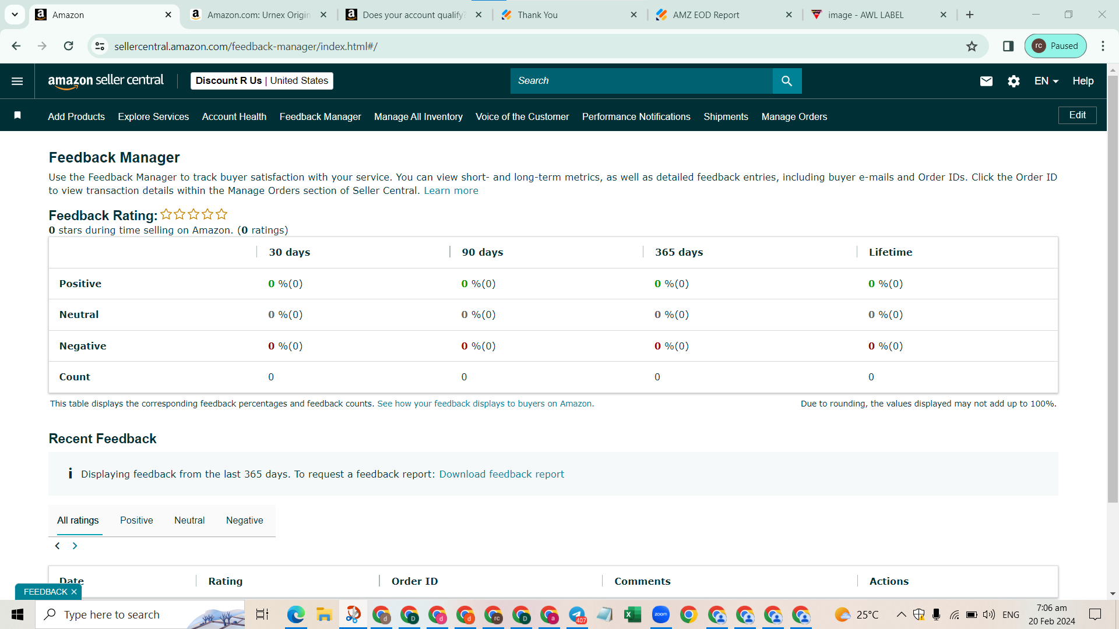This screenshot has width=1119, height=629.
Task: Open Manage Orders menu item
Action: (794, 116)
